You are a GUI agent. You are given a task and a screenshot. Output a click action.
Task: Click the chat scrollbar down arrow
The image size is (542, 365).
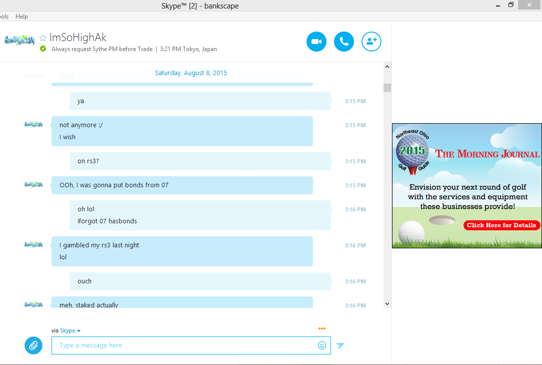387,304
